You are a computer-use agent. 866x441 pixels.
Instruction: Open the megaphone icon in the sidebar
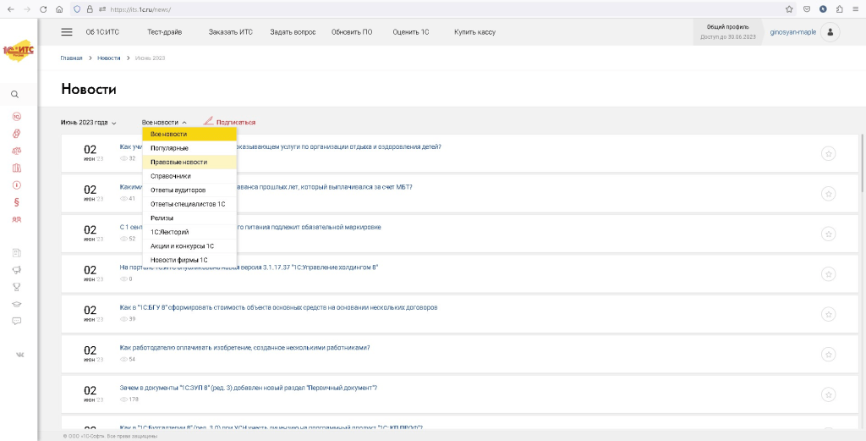pyautogui.click(x=16, y=270)
